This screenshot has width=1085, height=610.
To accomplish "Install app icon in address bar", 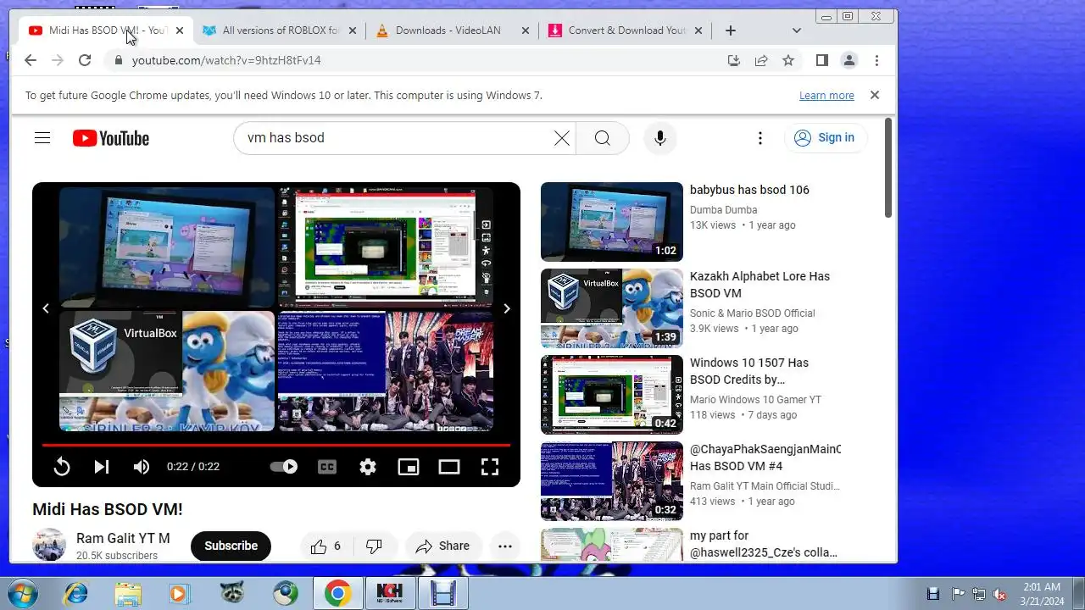I will click(734, 60).
